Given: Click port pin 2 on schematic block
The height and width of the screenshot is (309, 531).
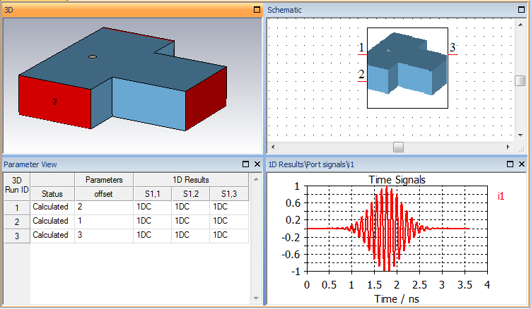Looking at the screenshot, I should click(362, 81).
